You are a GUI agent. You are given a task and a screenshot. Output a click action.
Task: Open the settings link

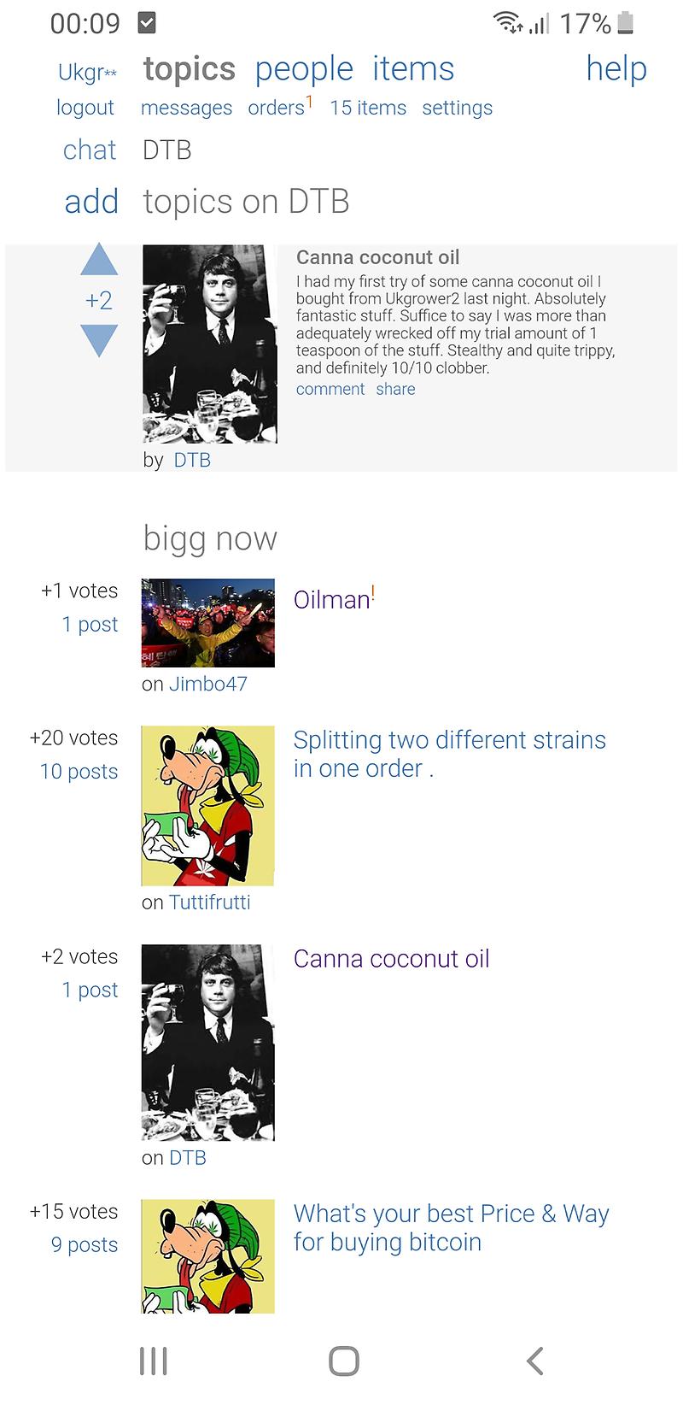coord(457,108)
